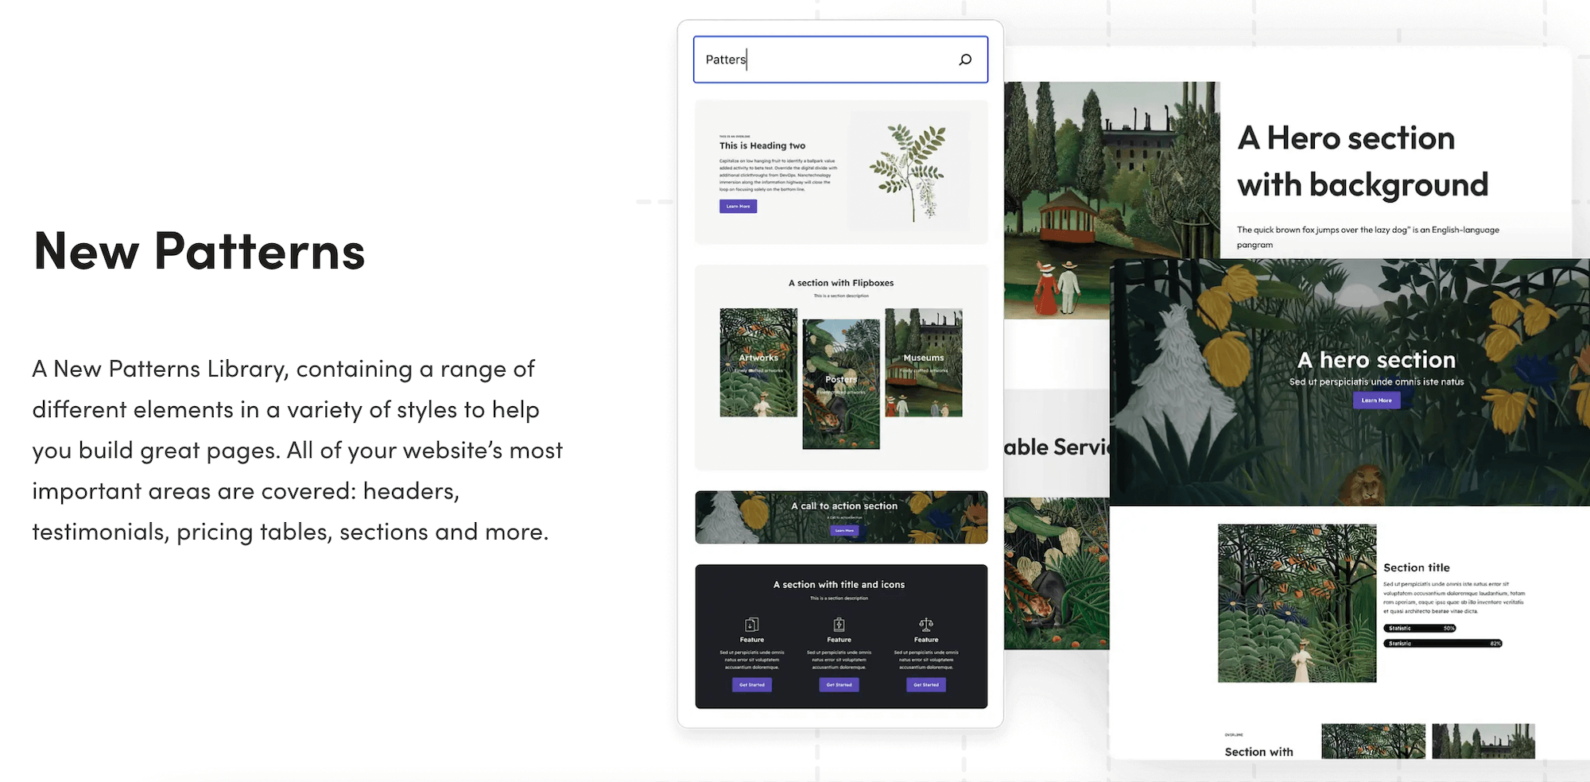Click the Learn More hero section button
The image size is (1590, 782).
[x=1377, y=400]
